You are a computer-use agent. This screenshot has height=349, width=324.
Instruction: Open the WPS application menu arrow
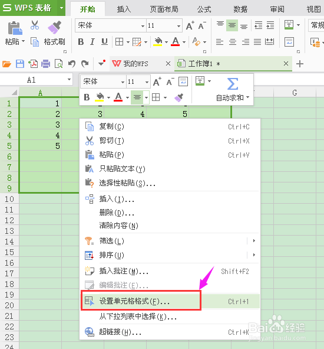pyautogui.click(x=61, y=8)
